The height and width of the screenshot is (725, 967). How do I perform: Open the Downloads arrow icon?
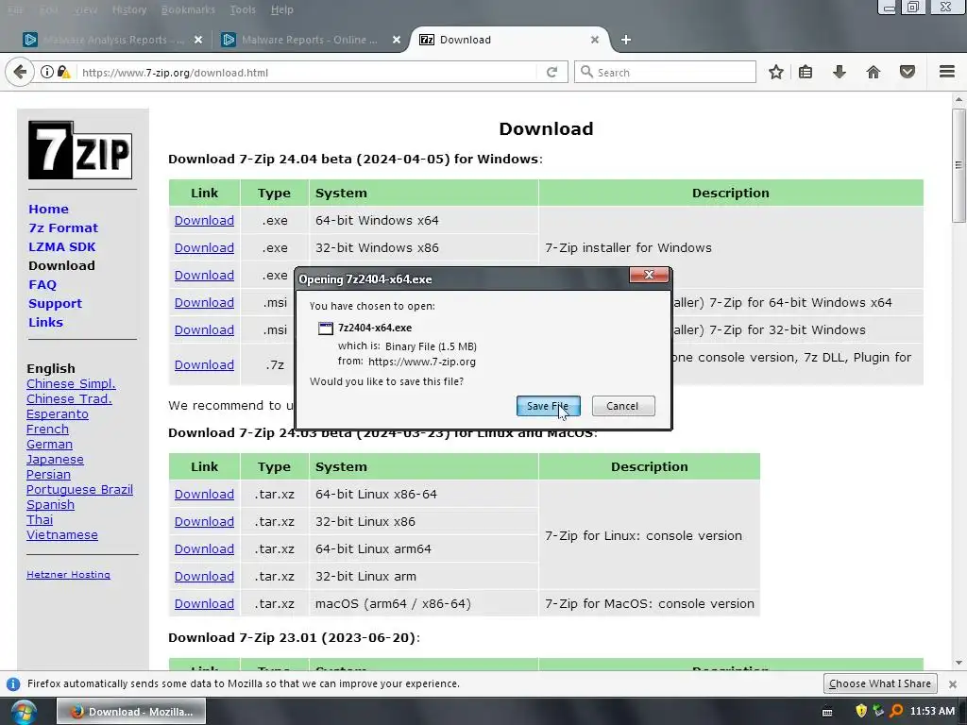839,72
